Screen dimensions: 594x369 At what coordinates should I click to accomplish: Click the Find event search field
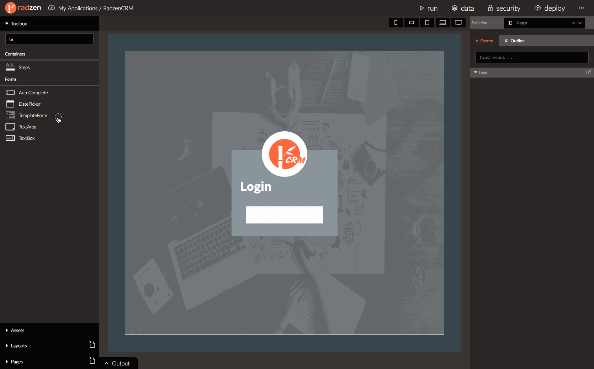click(x=532, y=58)
